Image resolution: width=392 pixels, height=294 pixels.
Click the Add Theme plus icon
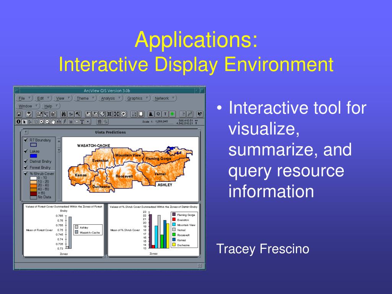coord(29,114)
